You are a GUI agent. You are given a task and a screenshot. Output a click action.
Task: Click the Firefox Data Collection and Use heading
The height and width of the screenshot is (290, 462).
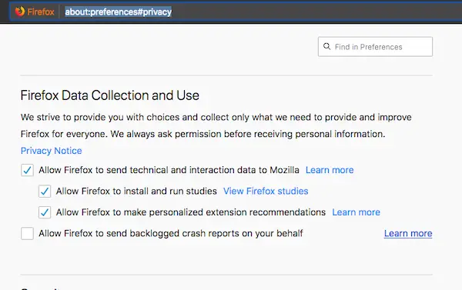110,95
